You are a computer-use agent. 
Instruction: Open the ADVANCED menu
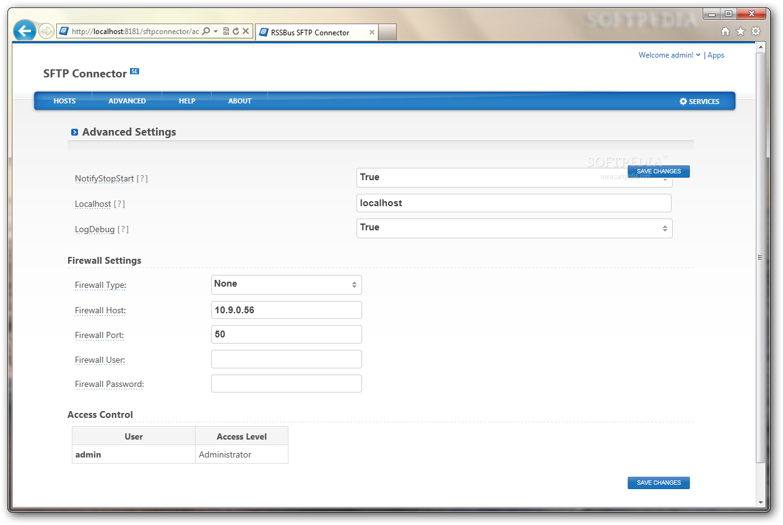click(x=127, y=101)
